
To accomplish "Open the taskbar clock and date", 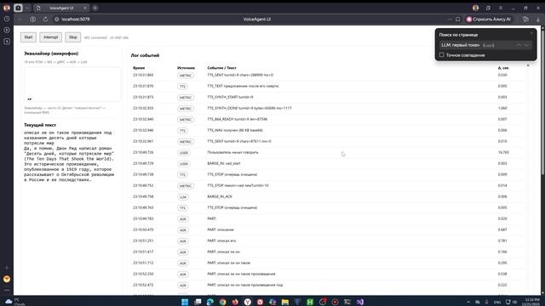I will pos(531,301).
